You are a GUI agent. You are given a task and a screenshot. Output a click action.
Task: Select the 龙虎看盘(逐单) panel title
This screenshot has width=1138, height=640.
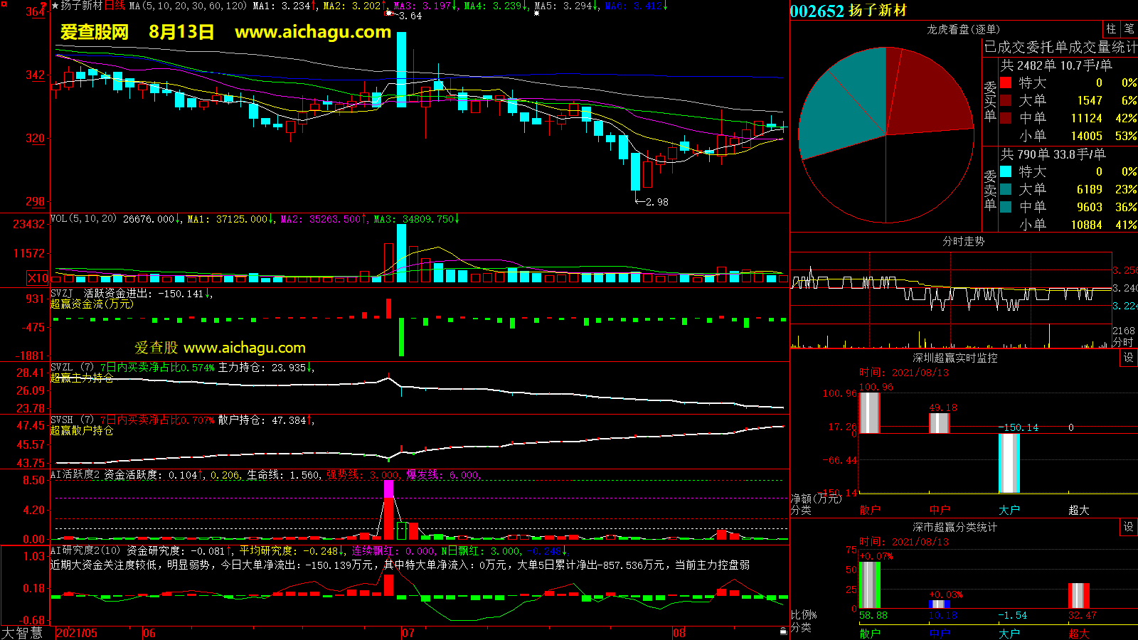click(963, 29)
